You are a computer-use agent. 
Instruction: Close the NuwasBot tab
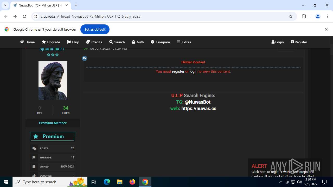tap(67, 5)
